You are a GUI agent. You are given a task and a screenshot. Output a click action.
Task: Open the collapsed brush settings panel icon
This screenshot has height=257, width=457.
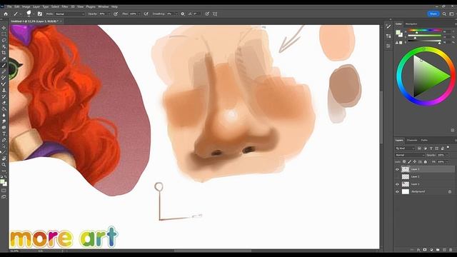pos(388,26)
